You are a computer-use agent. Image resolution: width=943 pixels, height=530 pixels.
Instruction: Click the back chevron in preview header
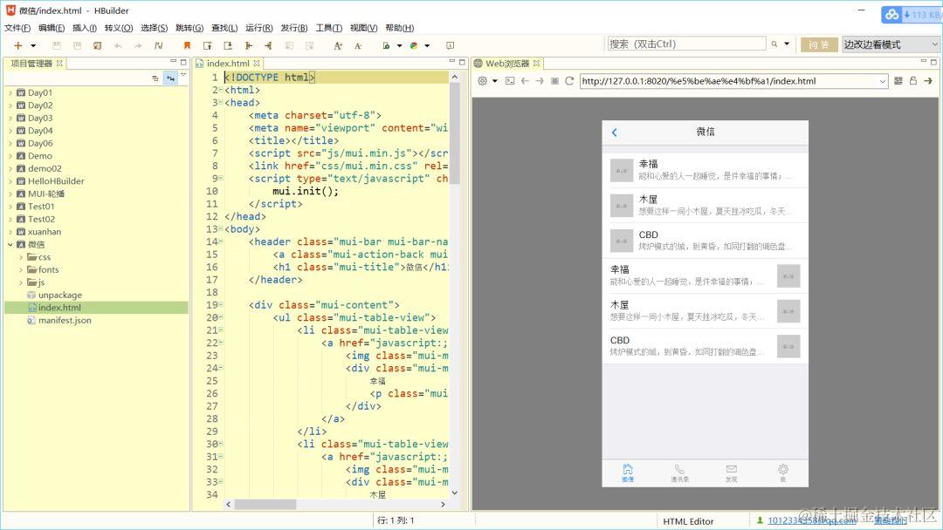tap(614, 132)
